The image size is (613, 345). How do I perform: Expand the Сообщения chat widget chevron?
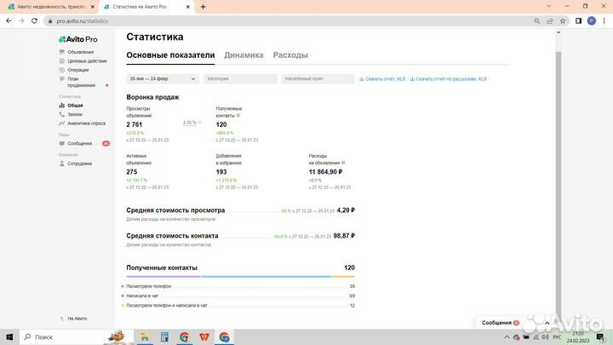(547, 323)
